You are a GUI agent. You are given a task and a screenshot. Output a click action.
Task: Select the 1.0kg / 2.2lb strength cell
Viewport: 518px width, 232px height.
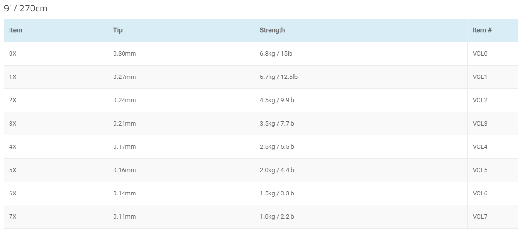[361, 217]
